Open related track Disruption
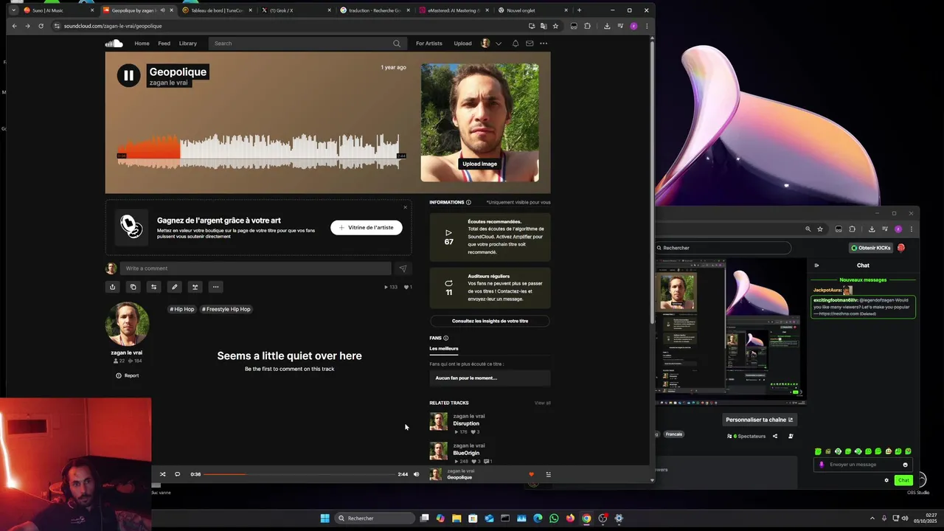 pos(466,423)
